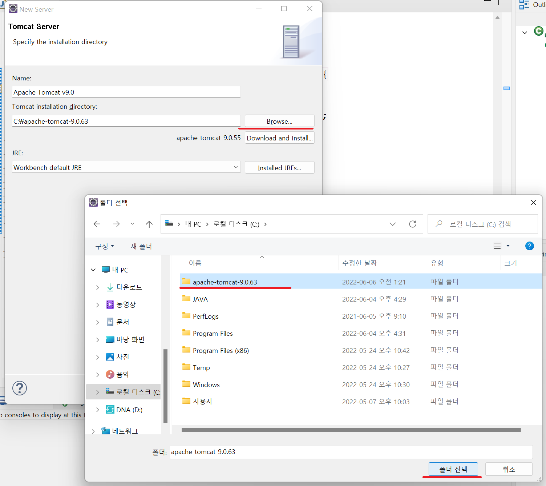
Task: Click 로컬 디스크 (C:) search box
Action: point(482,224)
